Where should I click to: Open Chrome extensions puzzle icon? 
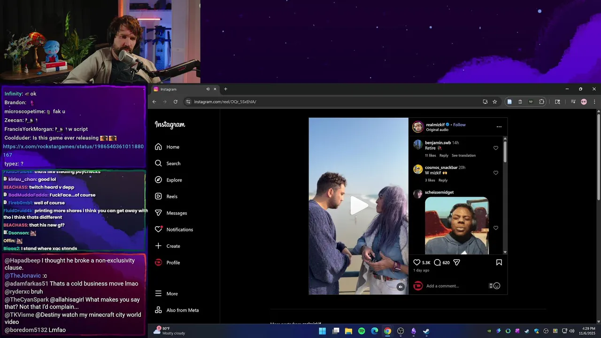(x=541, y=101)
